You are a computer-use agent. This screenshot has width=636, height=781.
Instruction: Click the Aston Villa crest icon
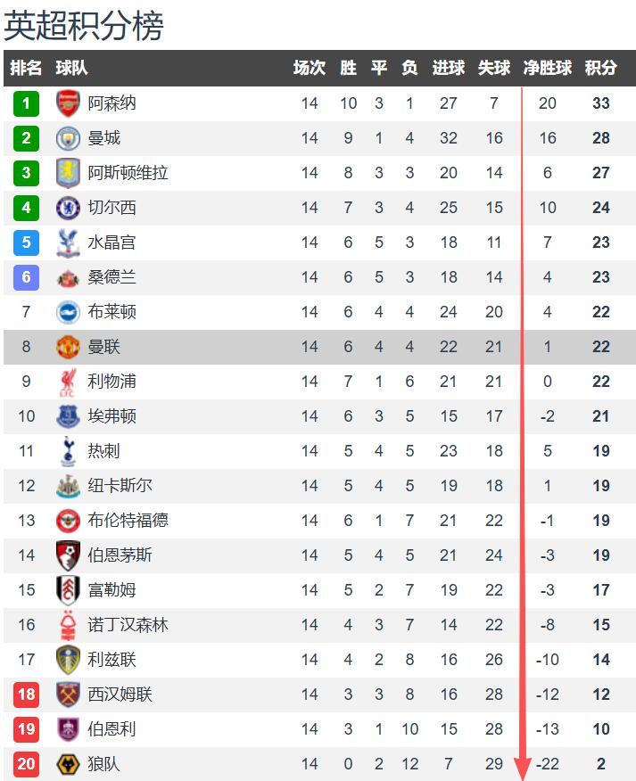[69, 173]
